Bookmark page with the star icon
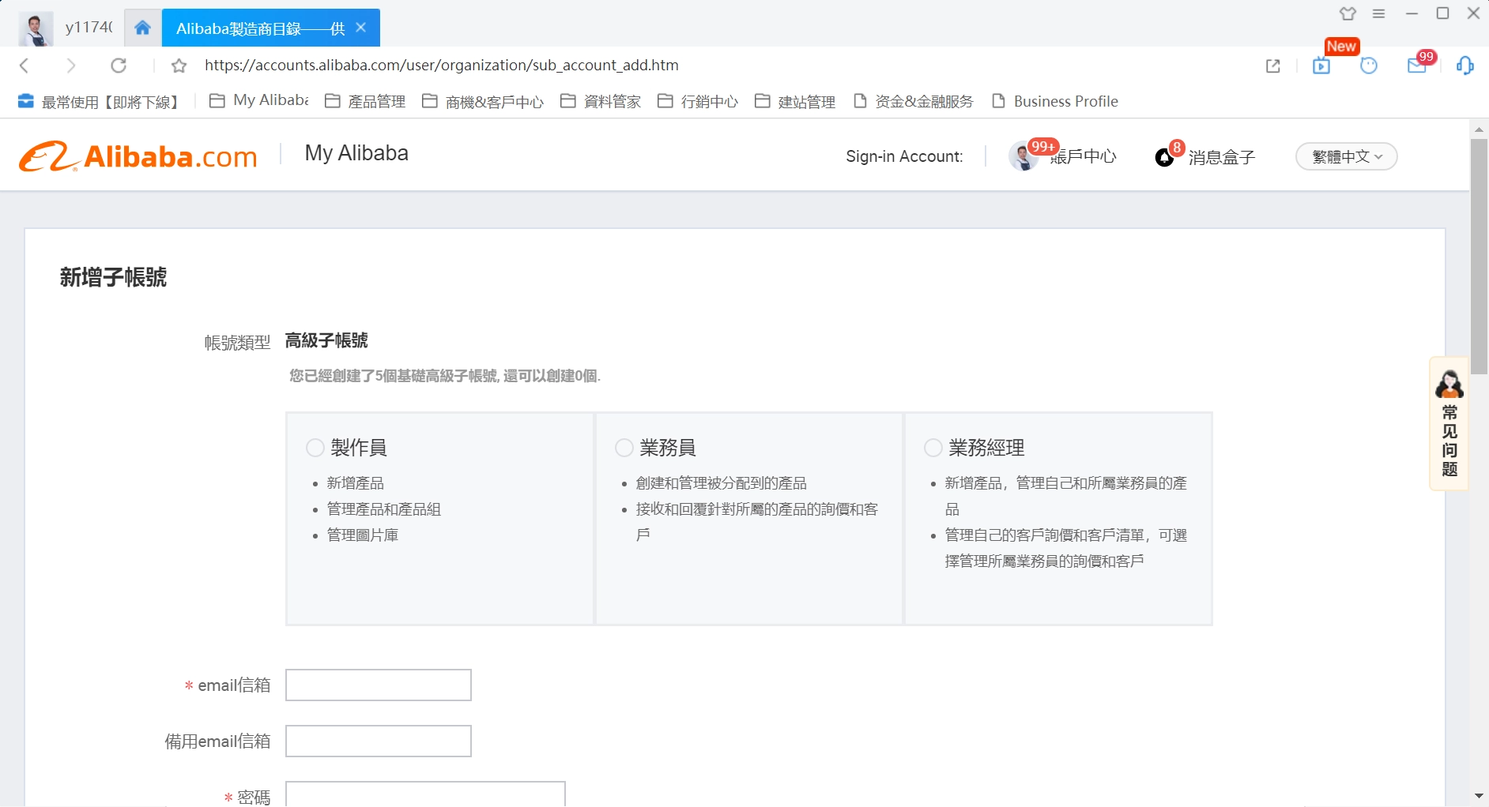This screenshot has height=807, width=1489. (179, 66)
